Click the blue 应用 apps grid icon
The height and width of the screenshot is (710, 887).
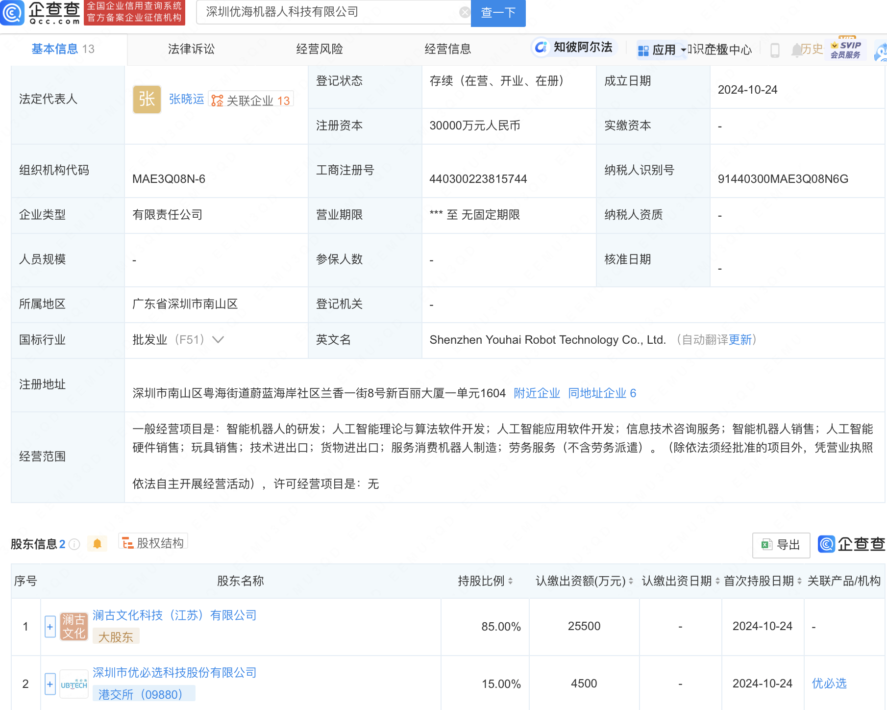click(x=643, y=49)
